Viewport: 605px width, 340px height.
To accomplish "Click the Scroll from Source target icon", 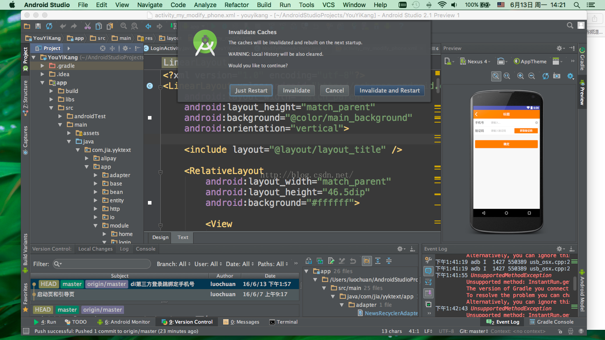I will 103,48.
